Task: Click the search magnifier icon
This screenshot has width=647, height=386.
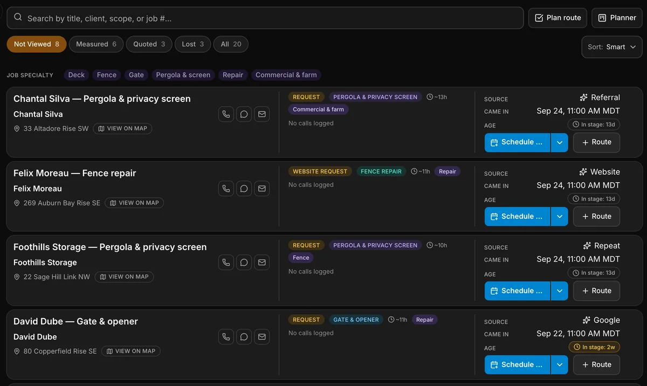Action: pos(18,18)
